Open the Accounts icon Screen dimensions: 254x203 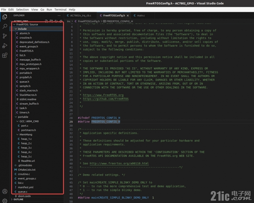[x=5, y=191]
